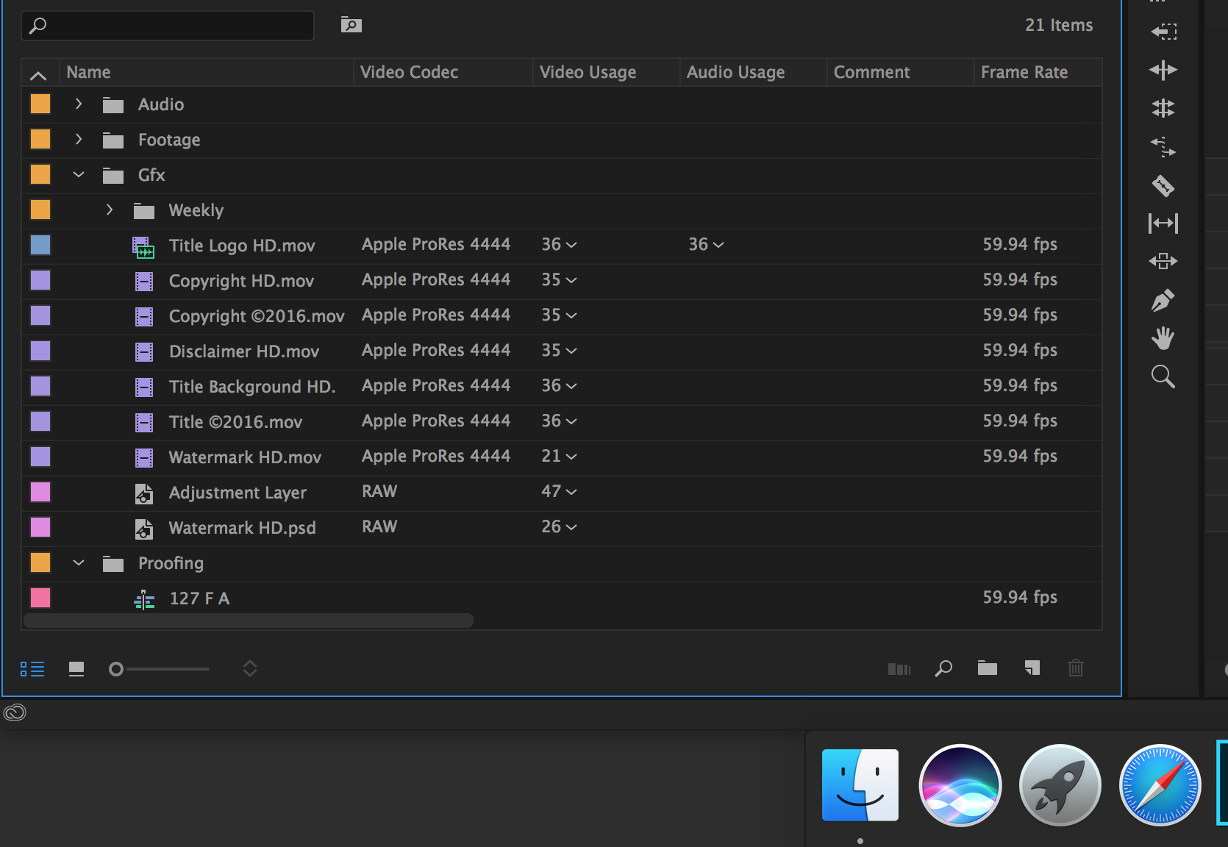Select the Rolling Edit tool

tap(1163, 108)
